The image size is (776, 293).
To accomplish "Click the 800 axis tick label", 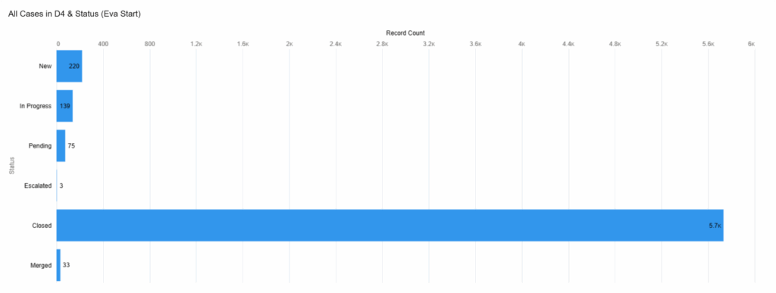I will tap(149, 44).
